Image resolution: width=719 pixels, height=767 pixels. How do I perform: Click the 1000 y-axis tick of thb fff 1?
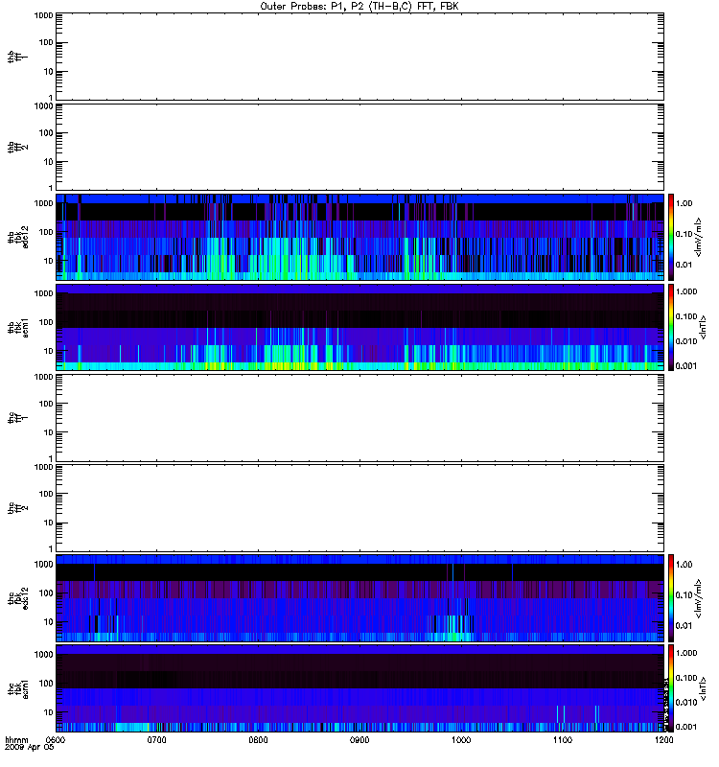(43, 15)
